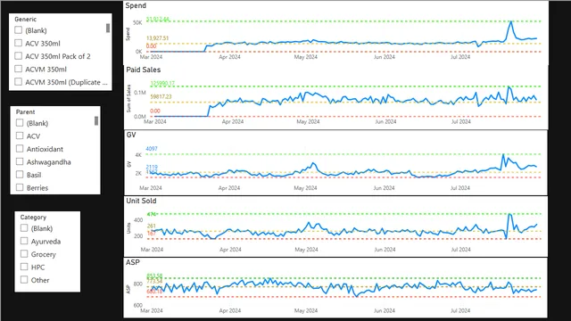Click the Generic slicer header
The image size is (571, 321).
[26, 20]
